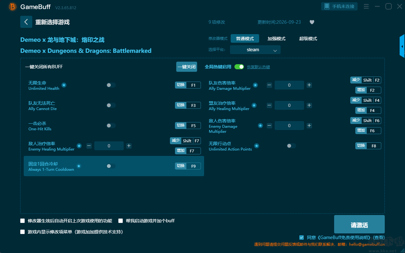
Task: Select 普通模式 normal mode tab
Action: 245,39
